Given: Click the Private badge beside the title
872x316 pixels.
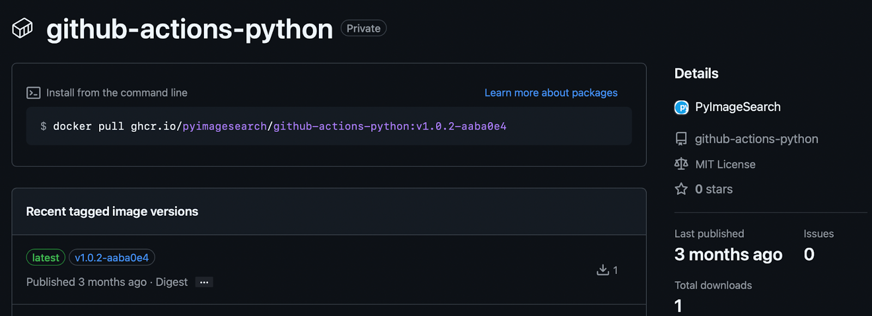Looking at the screenshot, I should pos(364,28).
